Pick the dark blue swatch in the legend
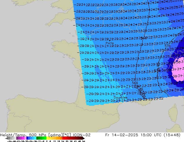 (x=27, y=138)
